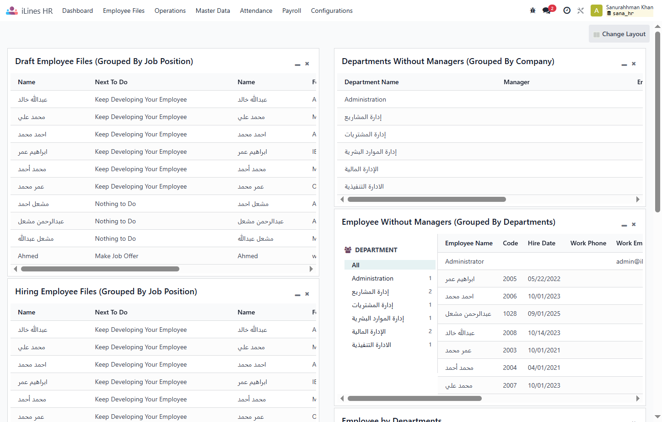The height and width of the screenshot is (422, 662).
Task: Click horizontal scrollbar in Draft Employee Files
Action: (100, 269)
